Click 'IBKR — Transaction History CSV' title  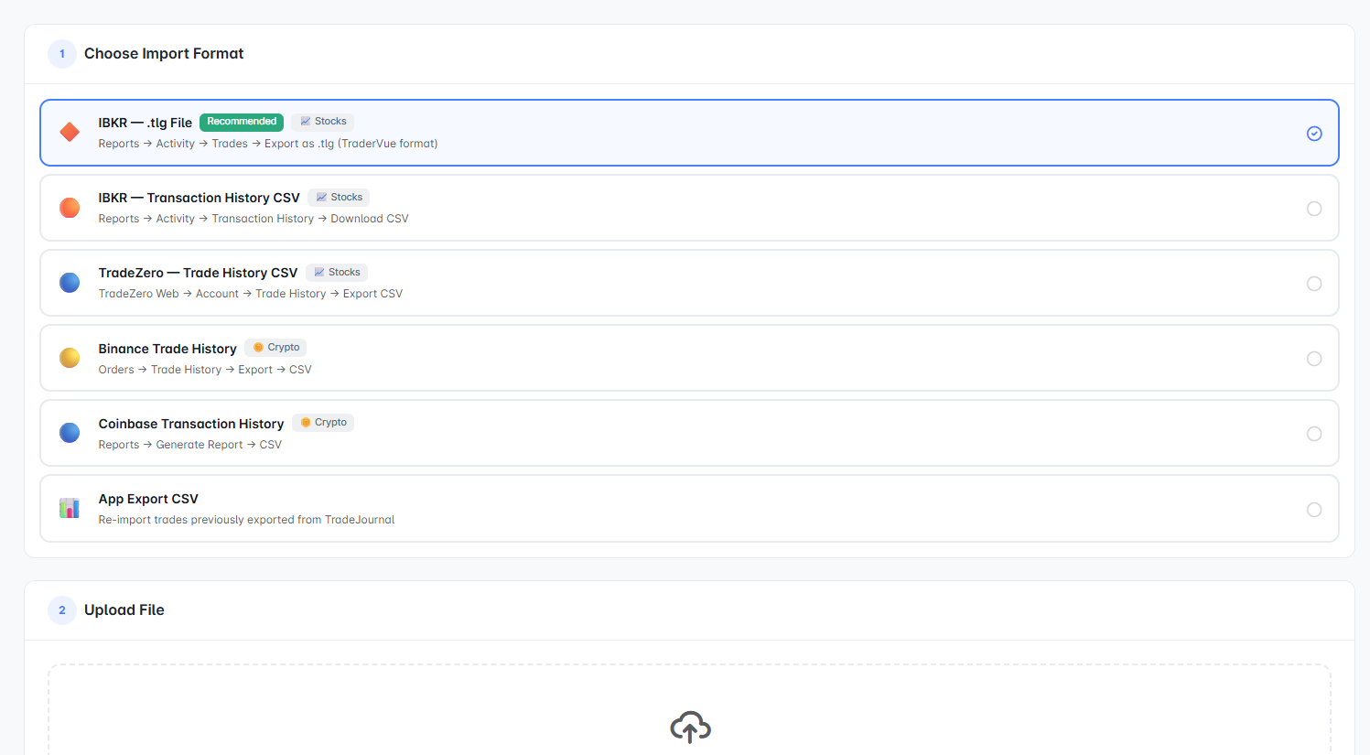200,198
